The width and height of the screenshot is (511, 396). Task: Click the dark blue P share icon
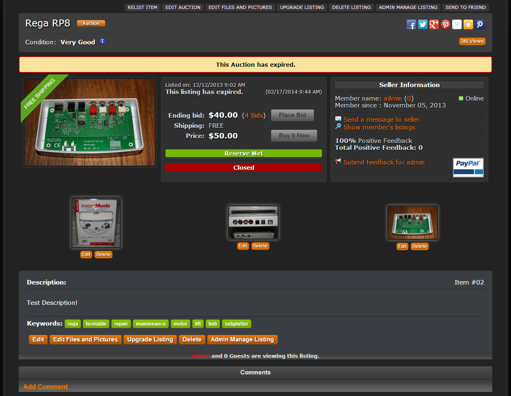[480, 24]
